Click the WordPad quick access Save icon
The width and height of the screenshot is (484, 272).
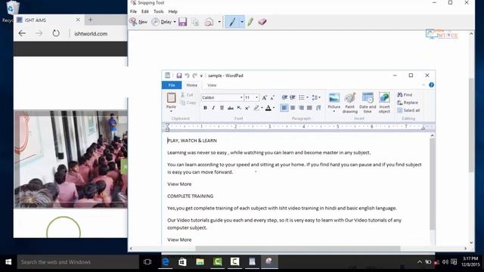click(x=179, y=76)
